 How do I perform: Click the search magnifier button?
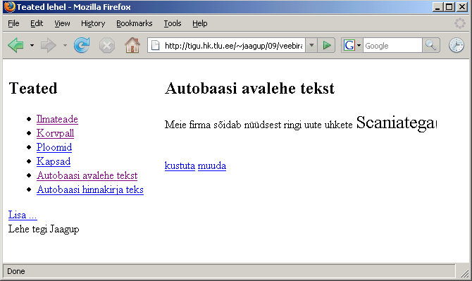431,46
